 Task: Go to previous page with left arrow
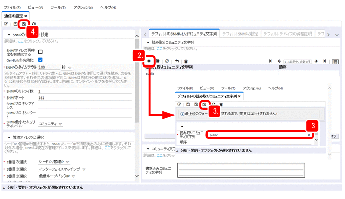279,61
